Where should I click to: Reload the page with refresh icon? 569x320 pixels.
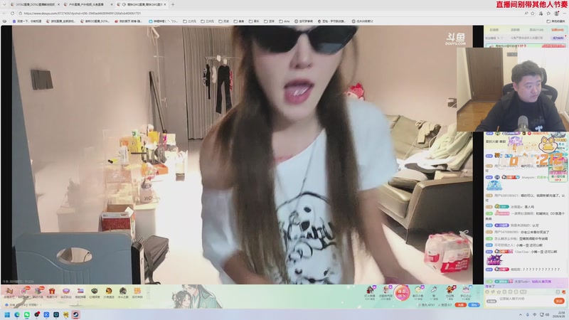tap(12, 14)
